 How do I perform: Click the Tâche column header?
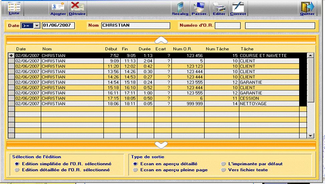(x=247, y=49)
